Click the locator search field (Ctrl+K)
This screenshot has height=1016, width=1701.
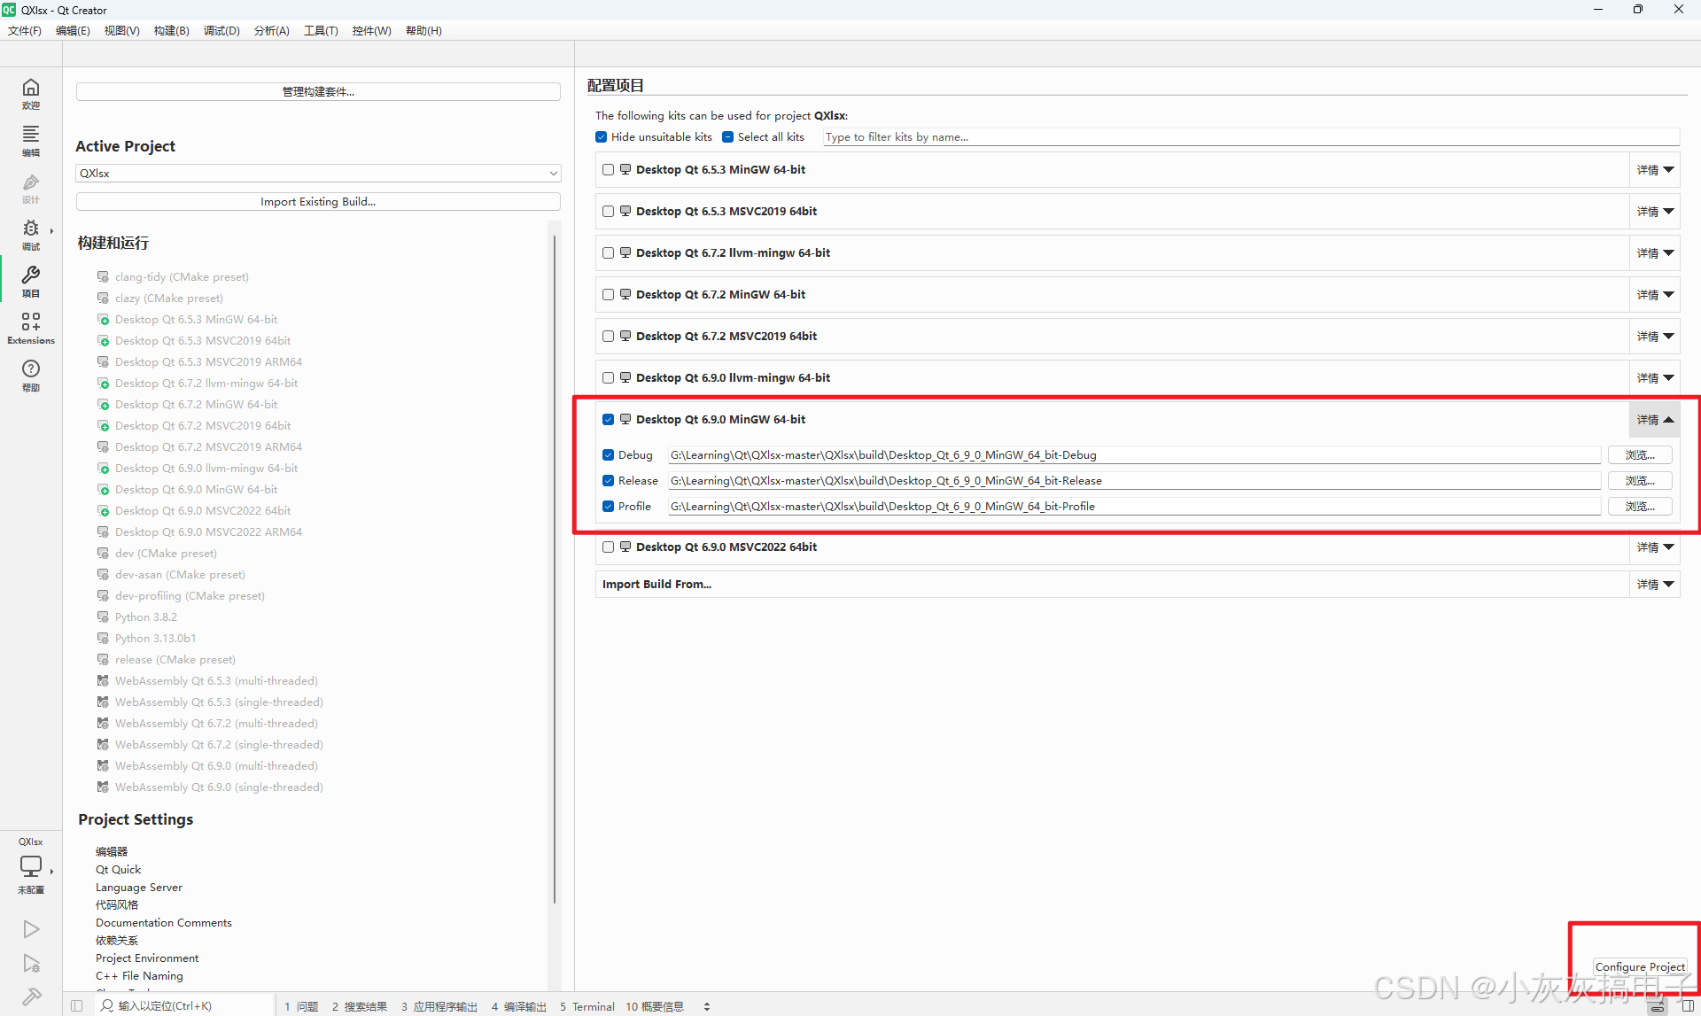click(x=184, y=1006)
